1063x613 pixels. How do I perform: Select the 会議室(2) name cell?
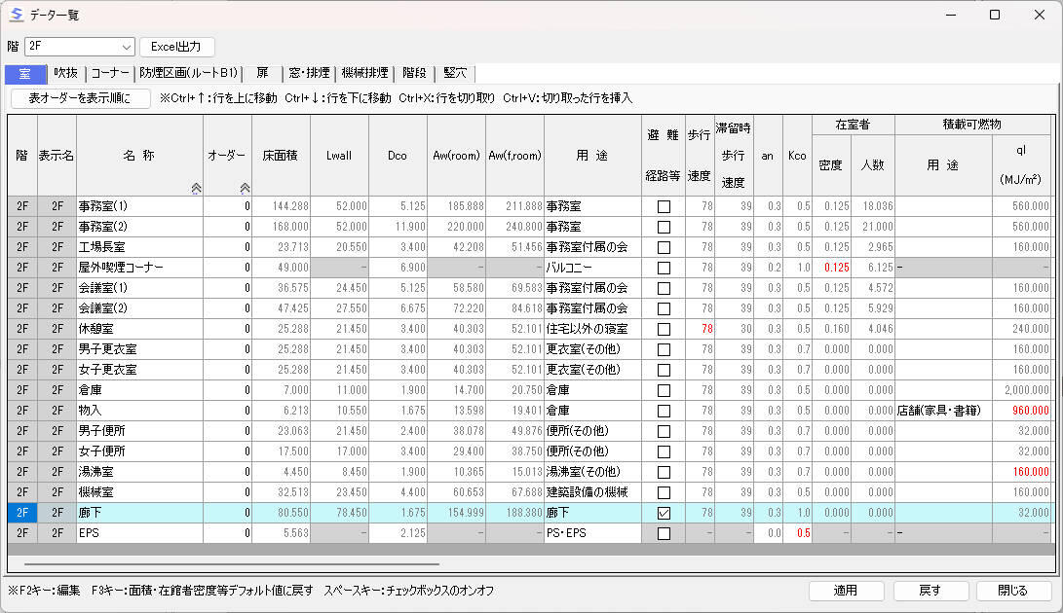pos(139,308)
